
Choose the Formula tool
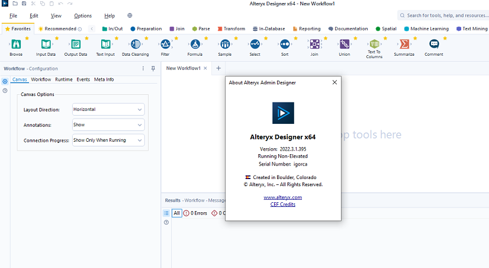pyautogui.click(x=195, y=44)
